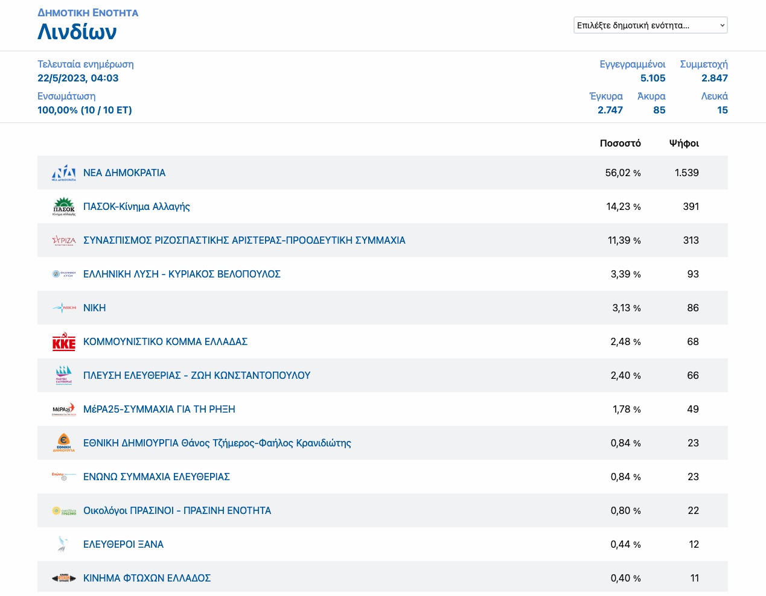Open the ΕΛΕΥΘΕΡΟΙ ΞΑΝΑ link
766x596 pixels.
[123, 544]
